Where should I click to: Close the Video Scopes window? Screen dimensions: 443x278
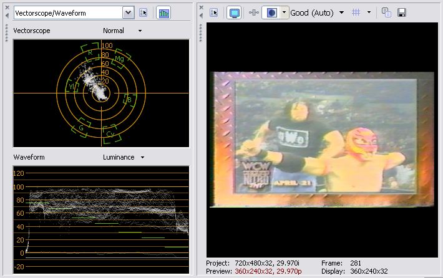click(7, 7)
